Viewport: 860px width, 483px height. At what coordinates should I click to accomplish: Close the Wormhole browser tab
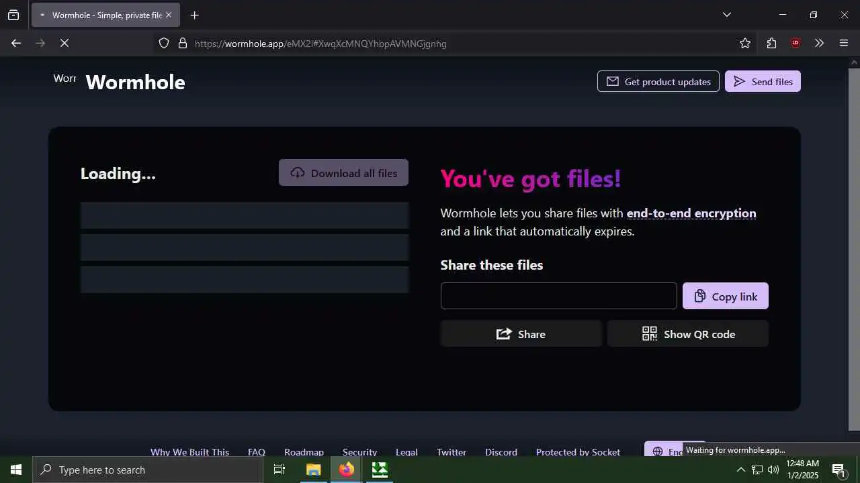169,15
